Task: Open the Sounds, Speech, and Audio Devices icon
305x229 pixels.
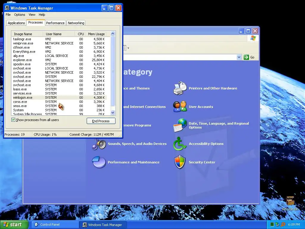Action: [99, 144]
